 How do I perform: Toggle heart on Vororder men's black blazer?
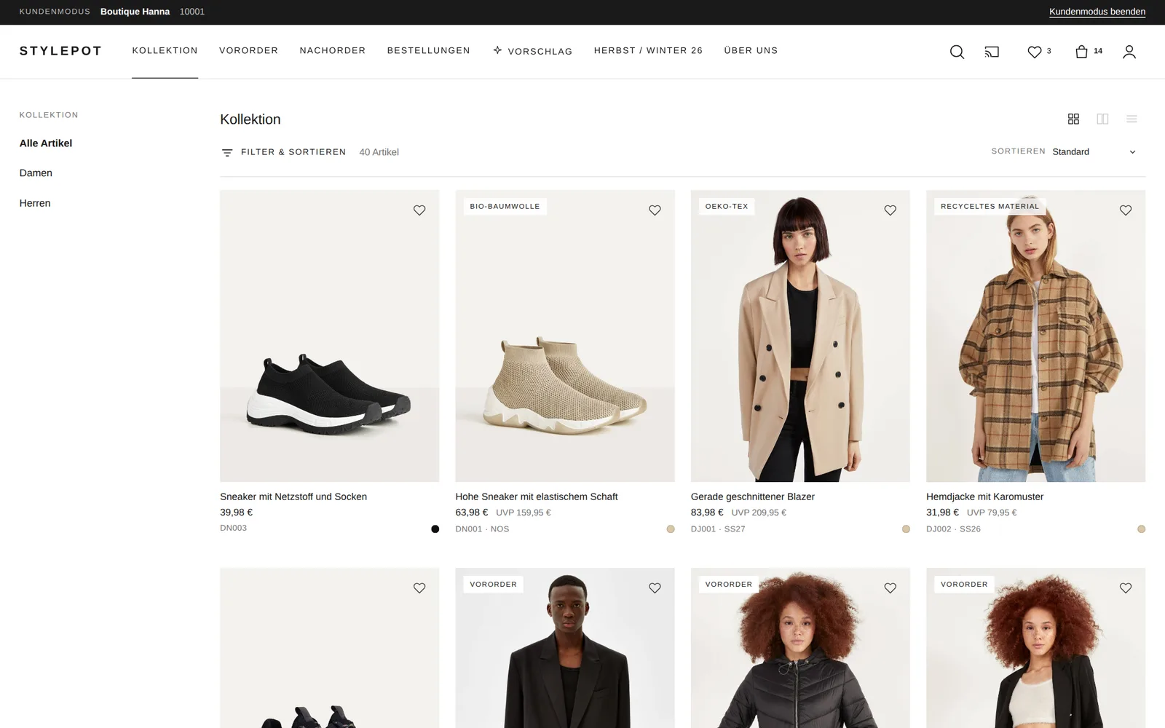pyautogui.click(x=655, y=588)
